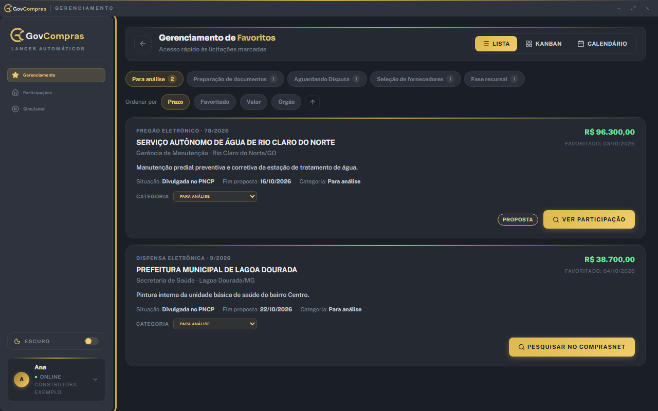Switch to the Kanban view
The width and height of the screenshot is (658, 411).
[x=543, y=44]
